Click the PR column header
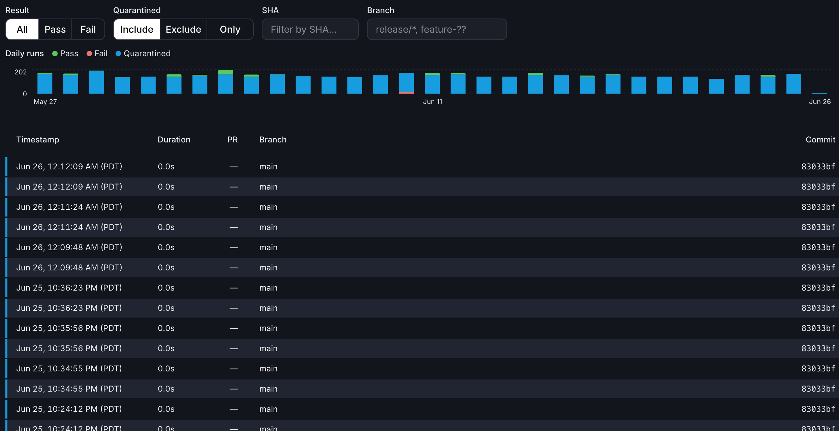Viewport: 839px width, 431px height. [232, 140]
